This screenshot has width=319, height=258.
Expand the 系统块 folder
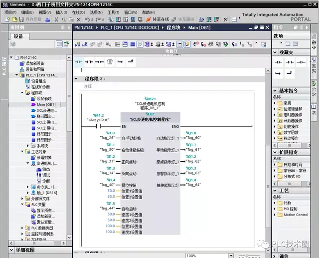[x=28, y=145]
